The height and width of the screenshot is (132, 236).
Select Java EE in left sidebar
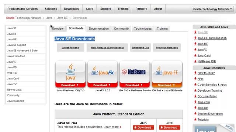click(x=26, y=34)
